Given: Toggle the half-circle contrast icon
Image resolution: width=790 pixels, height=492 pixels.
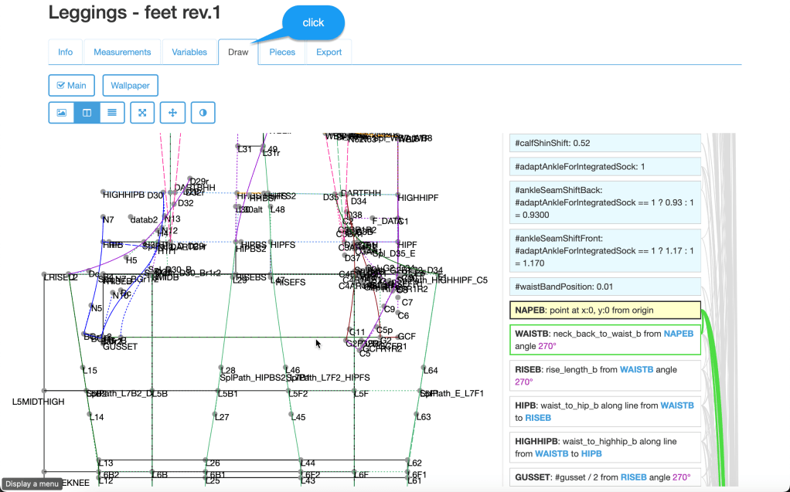Looking at the screenshot, I should (x=203, y=113).
